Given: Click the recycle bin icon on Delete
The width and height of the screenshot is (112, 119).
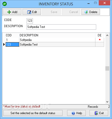Looking at the screenshot, I should tap(86, 12).
